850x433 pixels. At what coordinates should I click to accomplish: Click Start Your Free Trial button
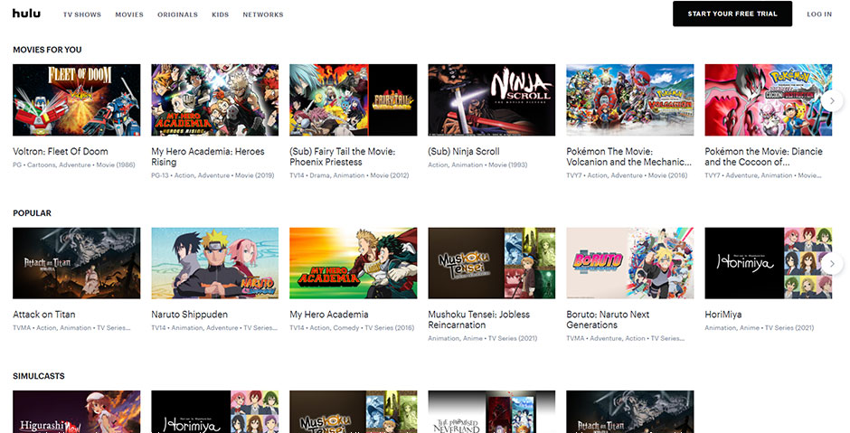tap(732, 14)
